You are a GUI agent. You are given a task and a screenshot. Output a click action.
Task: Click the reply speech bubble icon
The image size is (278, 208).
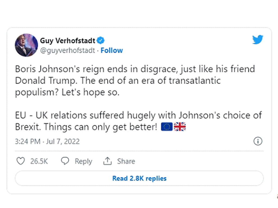pos(65,161)
